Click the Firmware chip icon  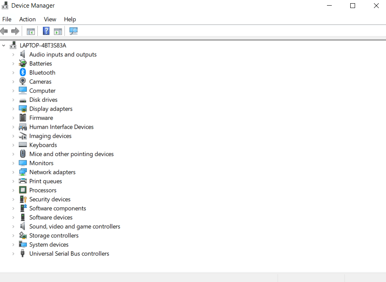point(22,117)
